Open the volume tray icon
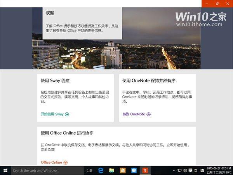 [185, 171]
